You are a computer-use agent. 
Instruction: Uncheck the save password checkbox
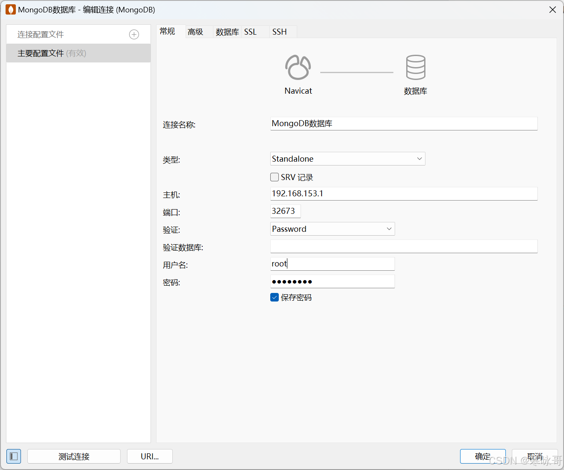(x=275, y=297)
